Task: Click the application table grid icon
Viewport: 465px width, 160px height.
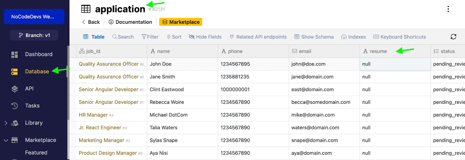Action: pyautogui.click(x=86, y=9)
